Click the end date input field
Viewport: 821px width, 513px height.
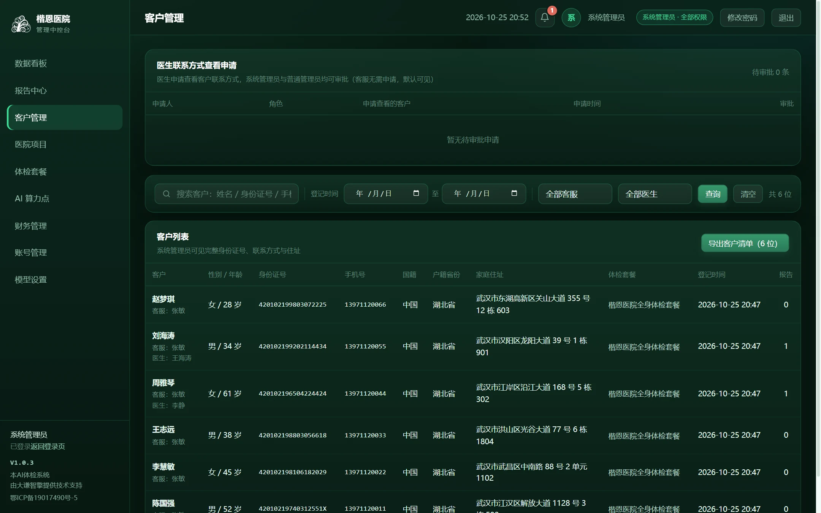(484, 194)
